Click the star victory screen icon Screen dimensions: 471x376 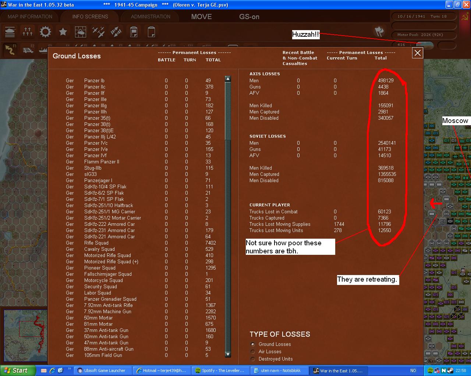(63, 32)
